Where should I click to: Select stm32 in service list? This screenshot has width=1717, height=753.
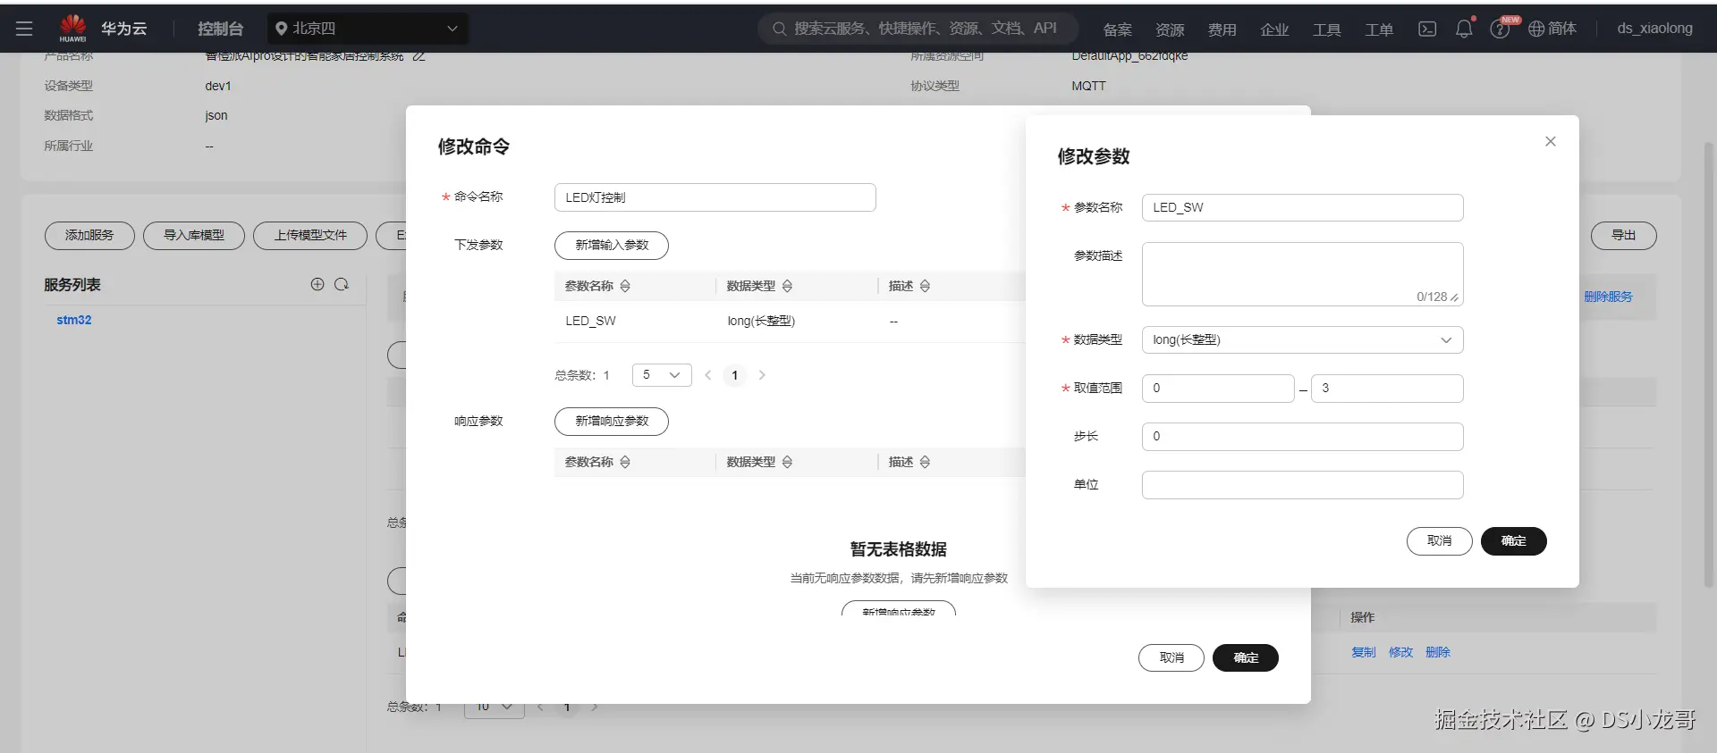pyautogui.click(x=74, y=320)
